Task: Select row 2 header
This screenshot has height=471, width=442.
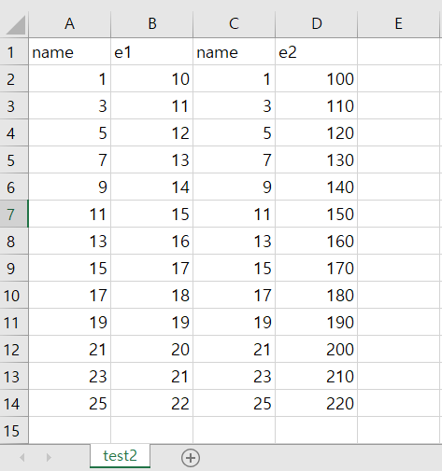Action: pos(14,78)
